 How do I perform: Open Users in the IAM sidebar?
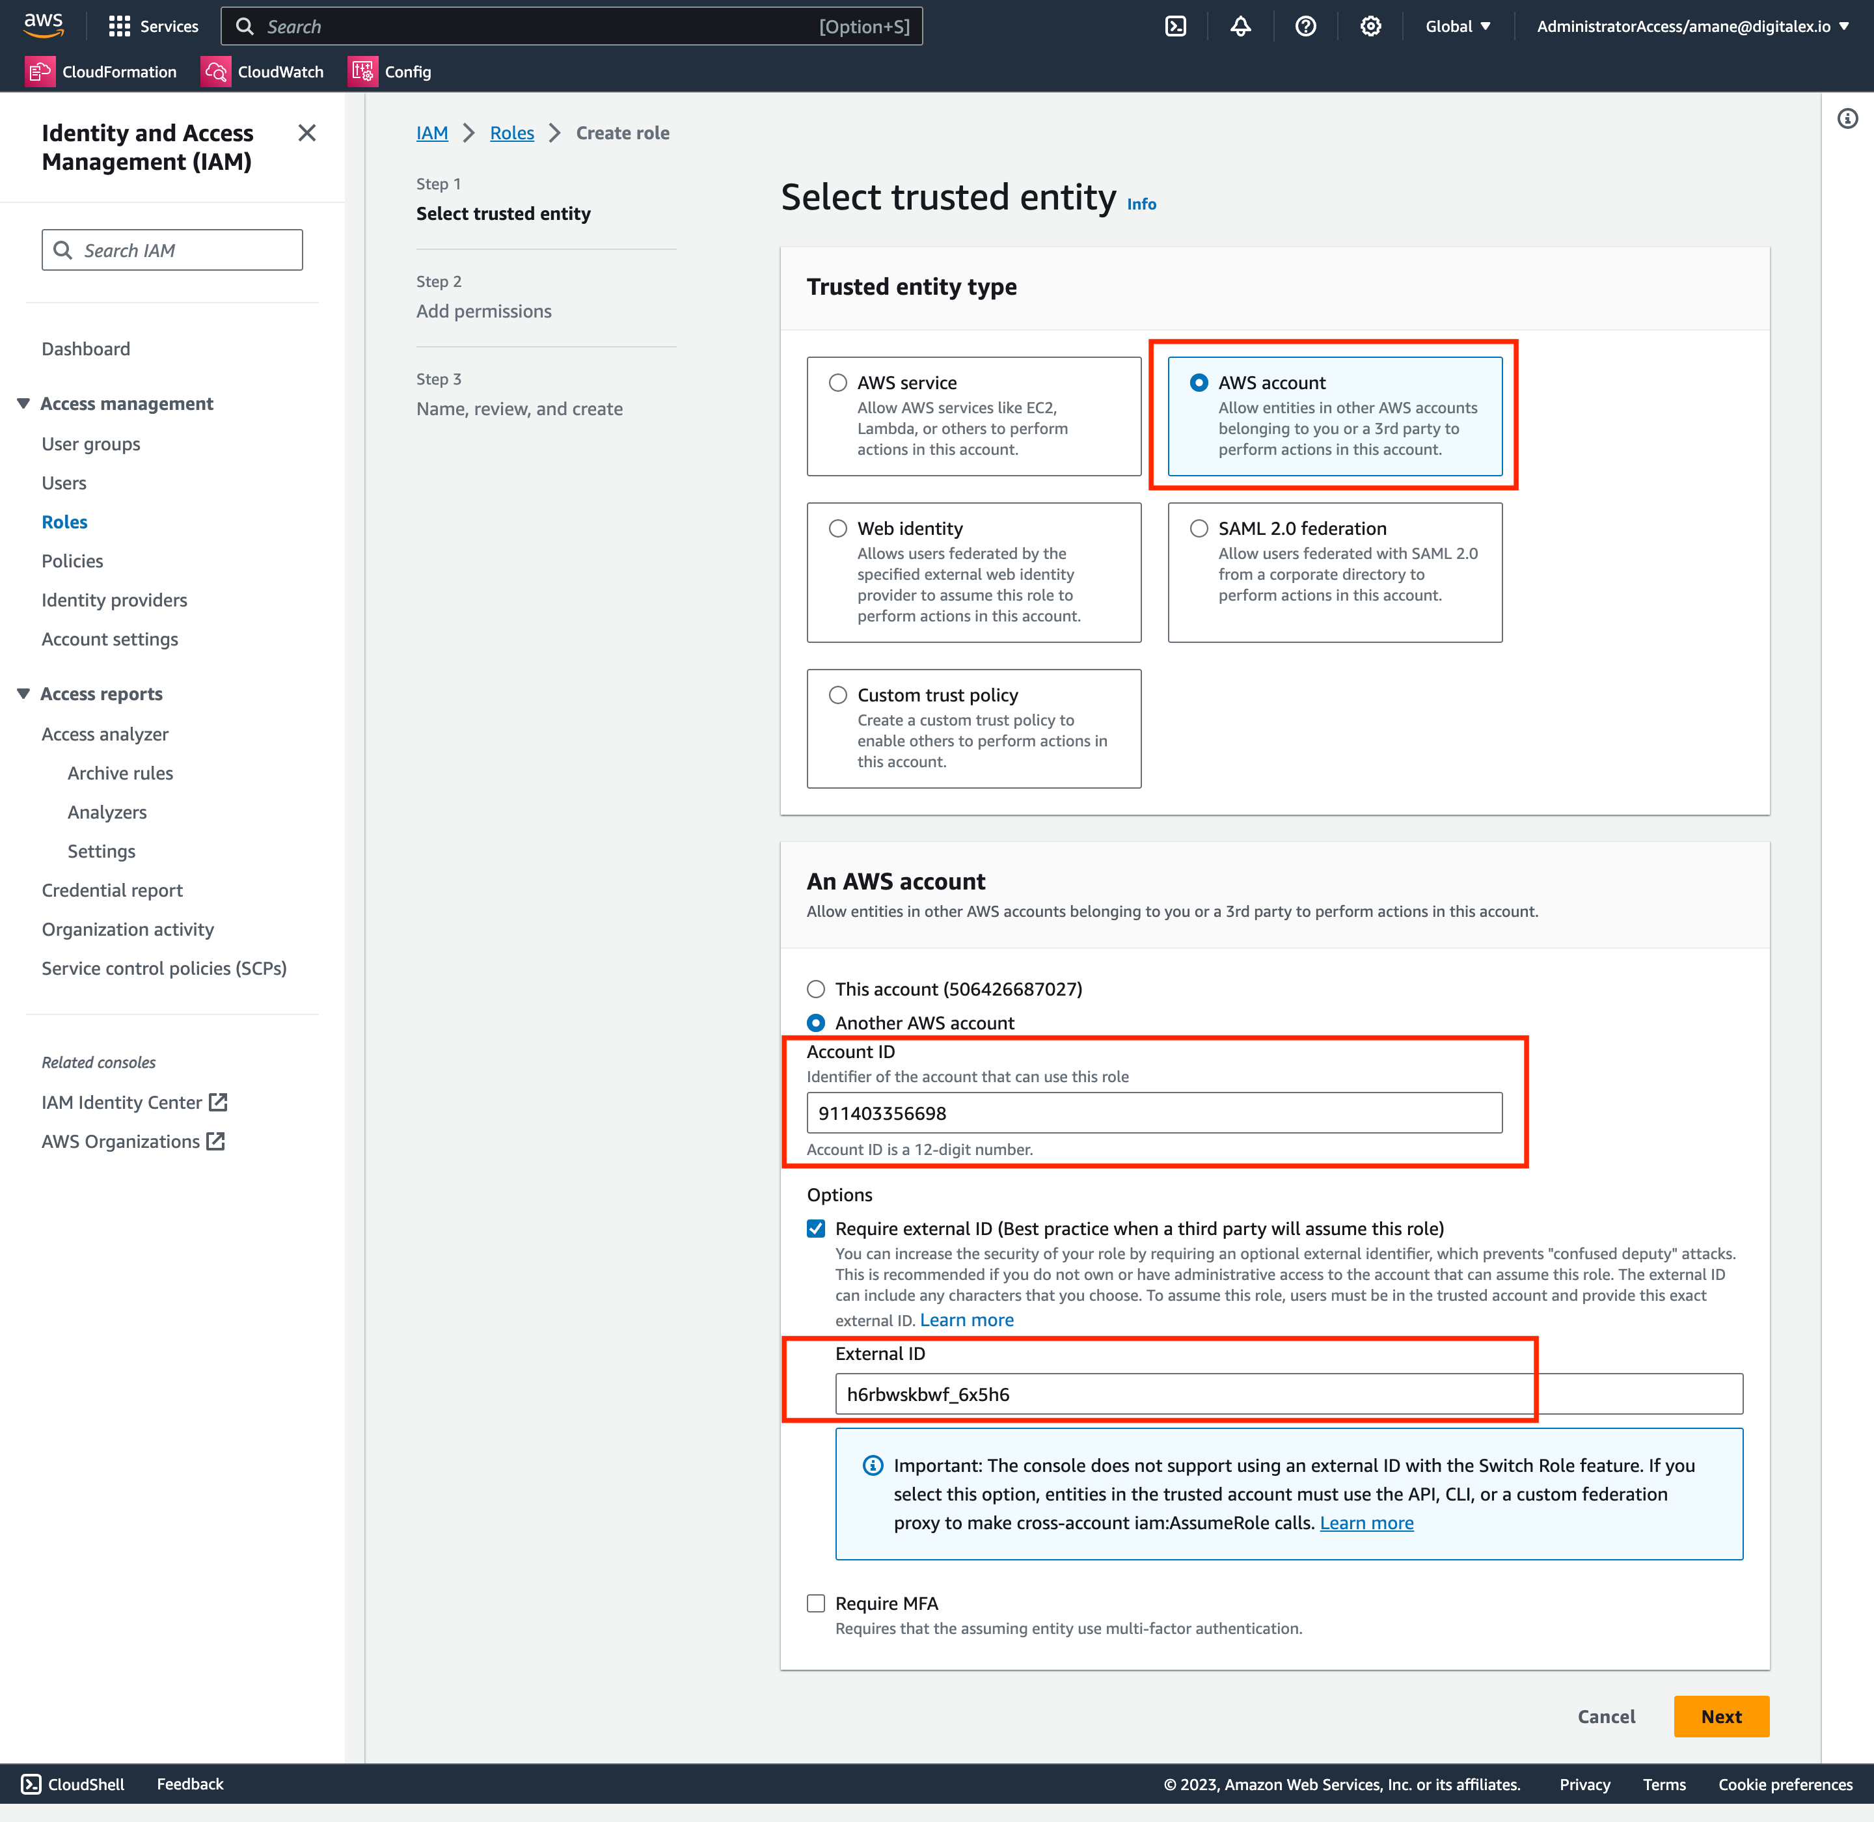point(63,483)
